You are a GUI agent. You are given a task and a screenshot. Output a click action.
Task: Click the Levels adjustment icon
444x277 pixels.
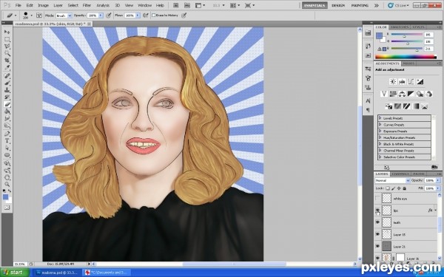click(402, 82)
